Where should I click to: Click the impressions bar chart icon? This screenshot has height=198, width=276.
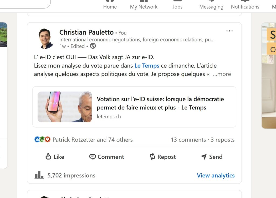[x=39, y=175]
